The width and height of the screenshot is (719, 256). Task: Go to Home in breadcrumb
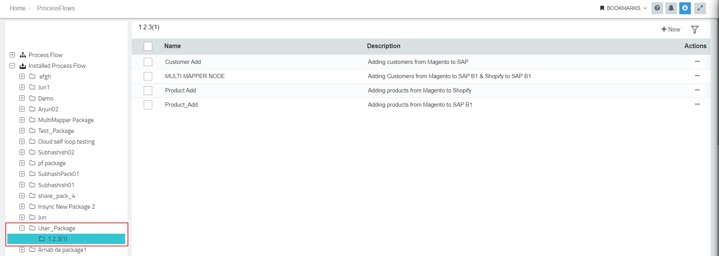point(17,8)
